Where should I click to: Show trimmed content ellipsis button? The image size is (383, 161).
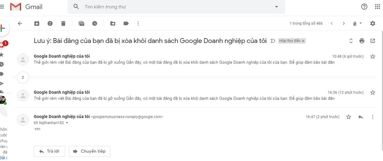[37, 129]
